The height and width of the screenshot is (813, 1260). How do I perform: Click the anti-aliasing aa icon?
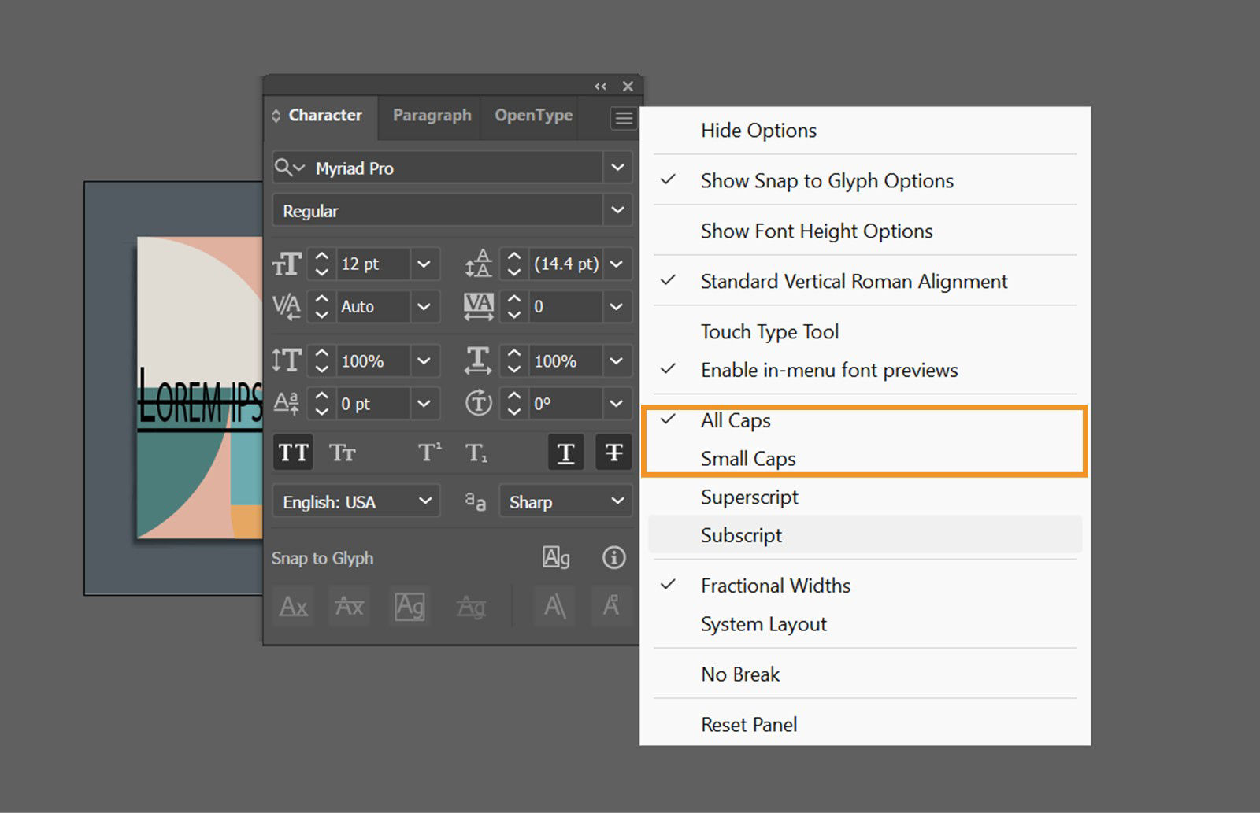[x=476, y=501]
